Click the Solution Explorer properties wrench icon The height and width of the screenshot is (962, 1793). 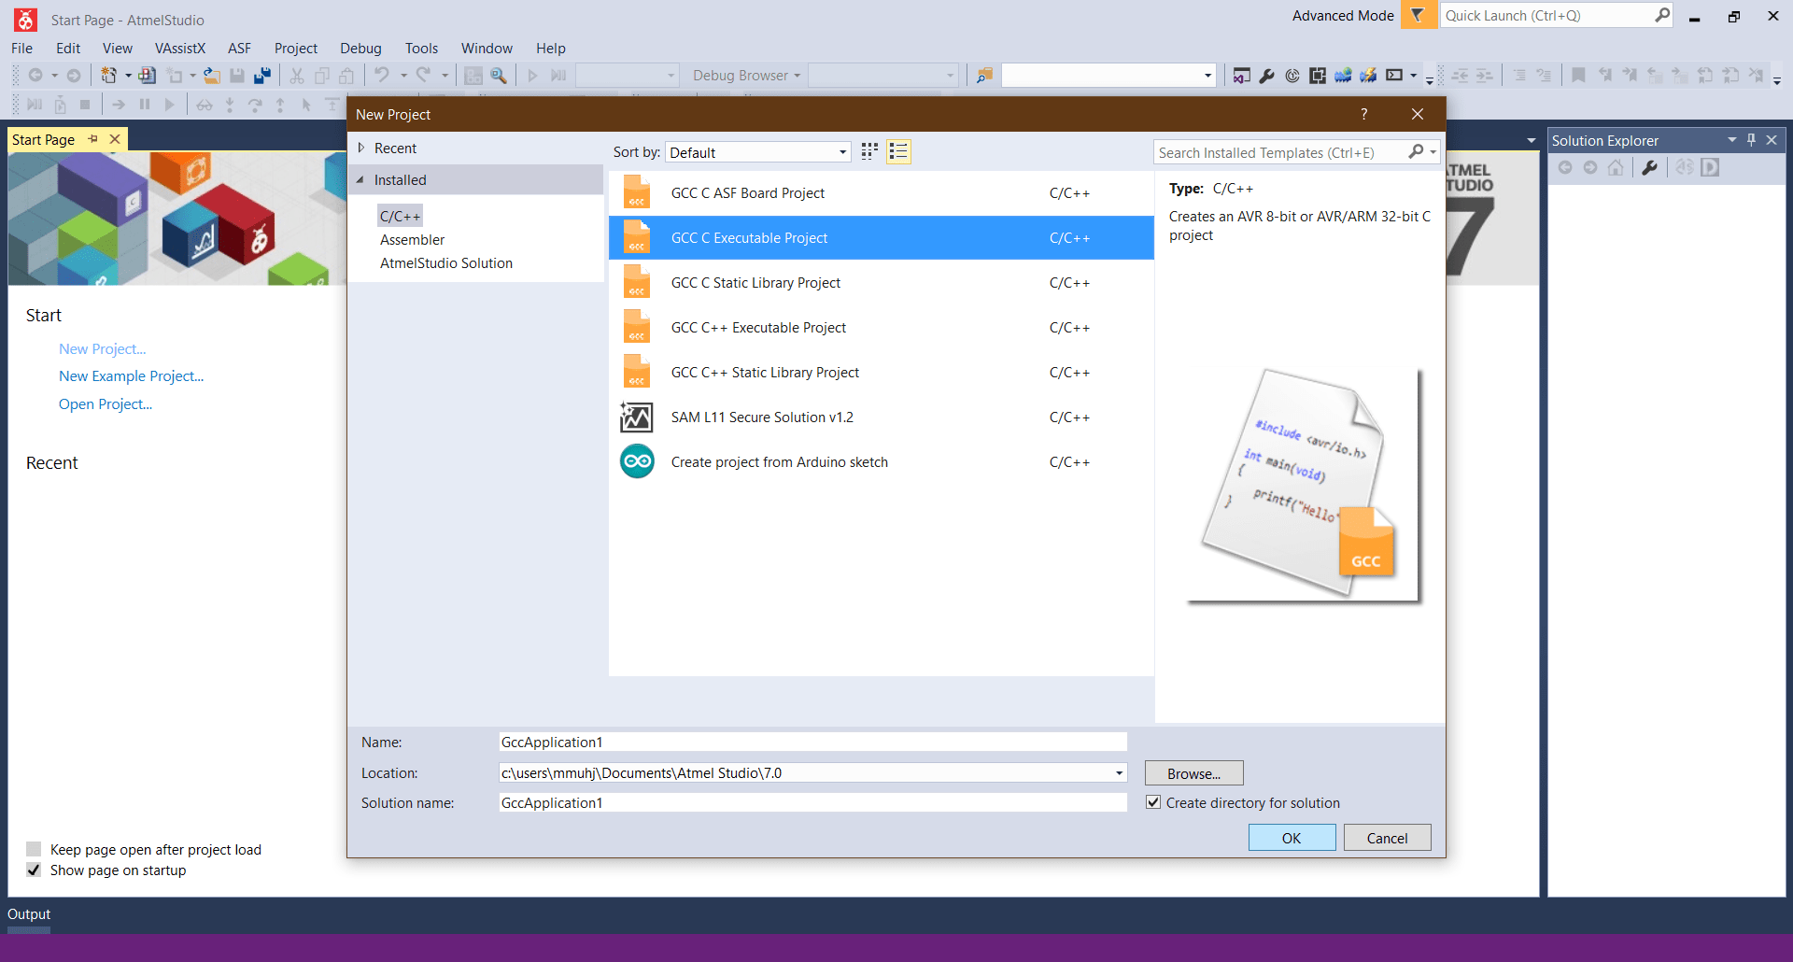(x=1650, y=167)
